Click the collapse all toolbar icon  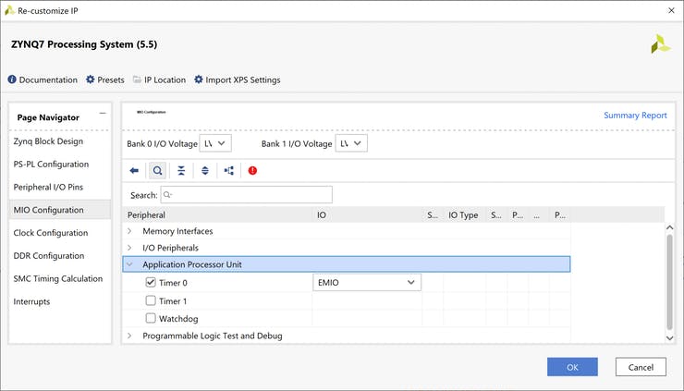[181, 171]
